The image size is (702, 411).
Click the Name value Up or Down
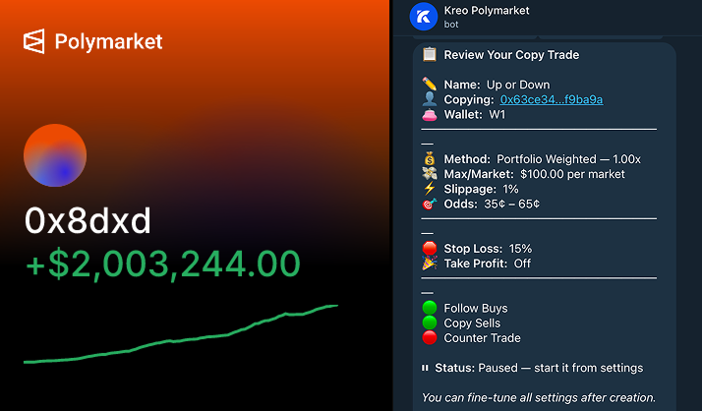click(518, 85)
